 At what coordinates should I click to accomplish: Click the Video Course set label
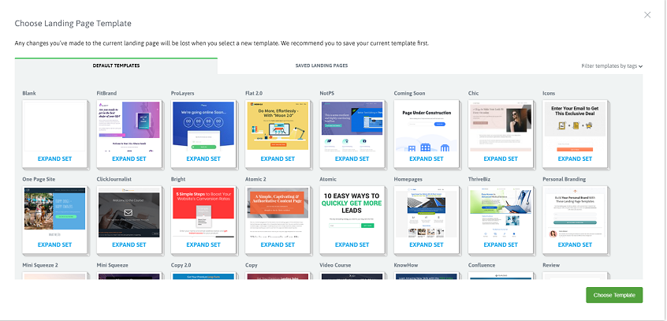(335, 265)
